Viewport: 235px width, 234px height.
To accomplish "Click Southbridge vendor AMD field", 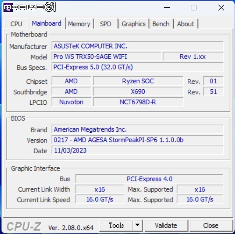I will point(71,92).
